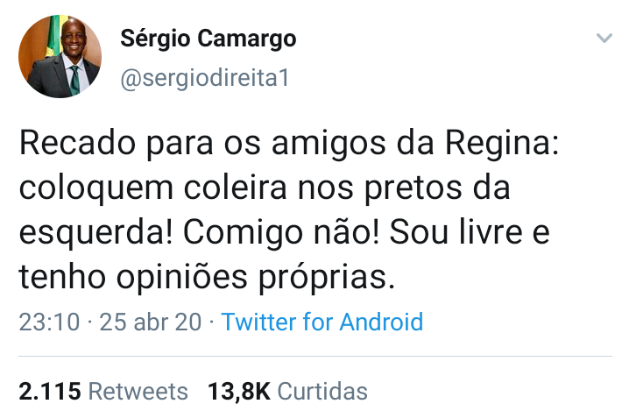Click the @sergiodireita1 handle
The image size is (629, 418).
point(203,79)
